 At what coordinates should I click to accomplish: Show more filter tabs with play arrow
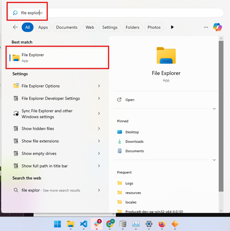(172, 27)
